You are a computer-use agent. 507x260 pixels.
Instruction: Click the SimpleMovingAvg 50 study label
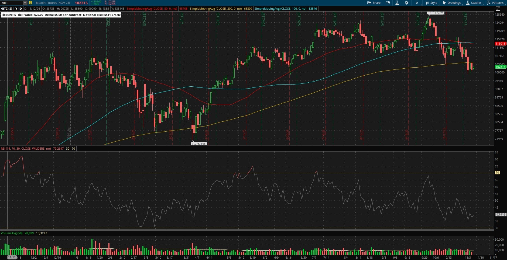click(x=152, y=9)
